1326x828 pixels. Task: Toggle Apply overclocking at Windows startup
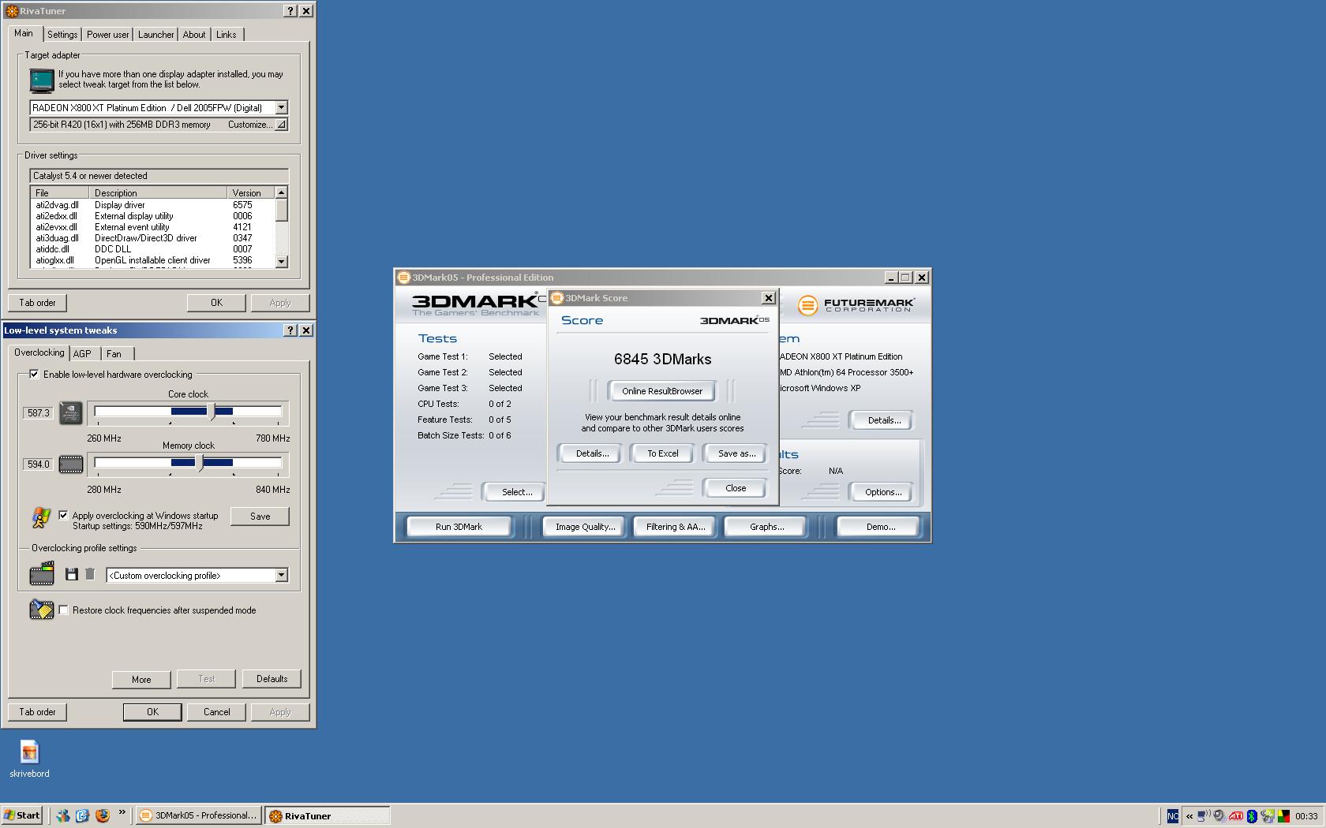pyautogui.click(x=63, y=516)
